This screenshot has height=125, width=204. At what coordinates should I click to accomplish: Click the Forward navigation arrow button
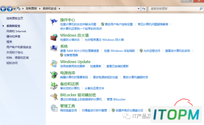pyautogui.click(x=10, y=9)
